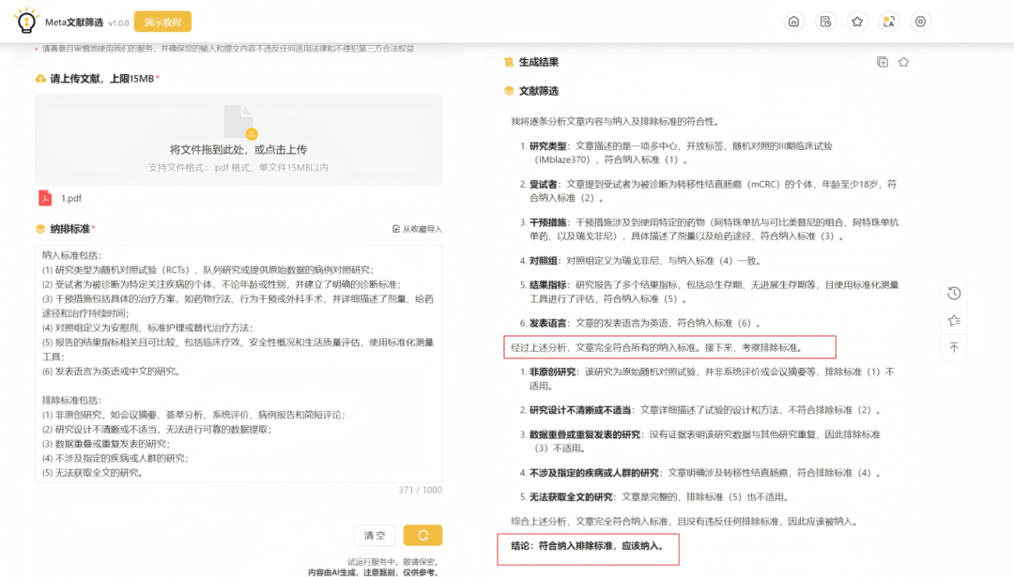Favorite the generated result with star icon
The image size is (1014, 577).
coord(903,62)
